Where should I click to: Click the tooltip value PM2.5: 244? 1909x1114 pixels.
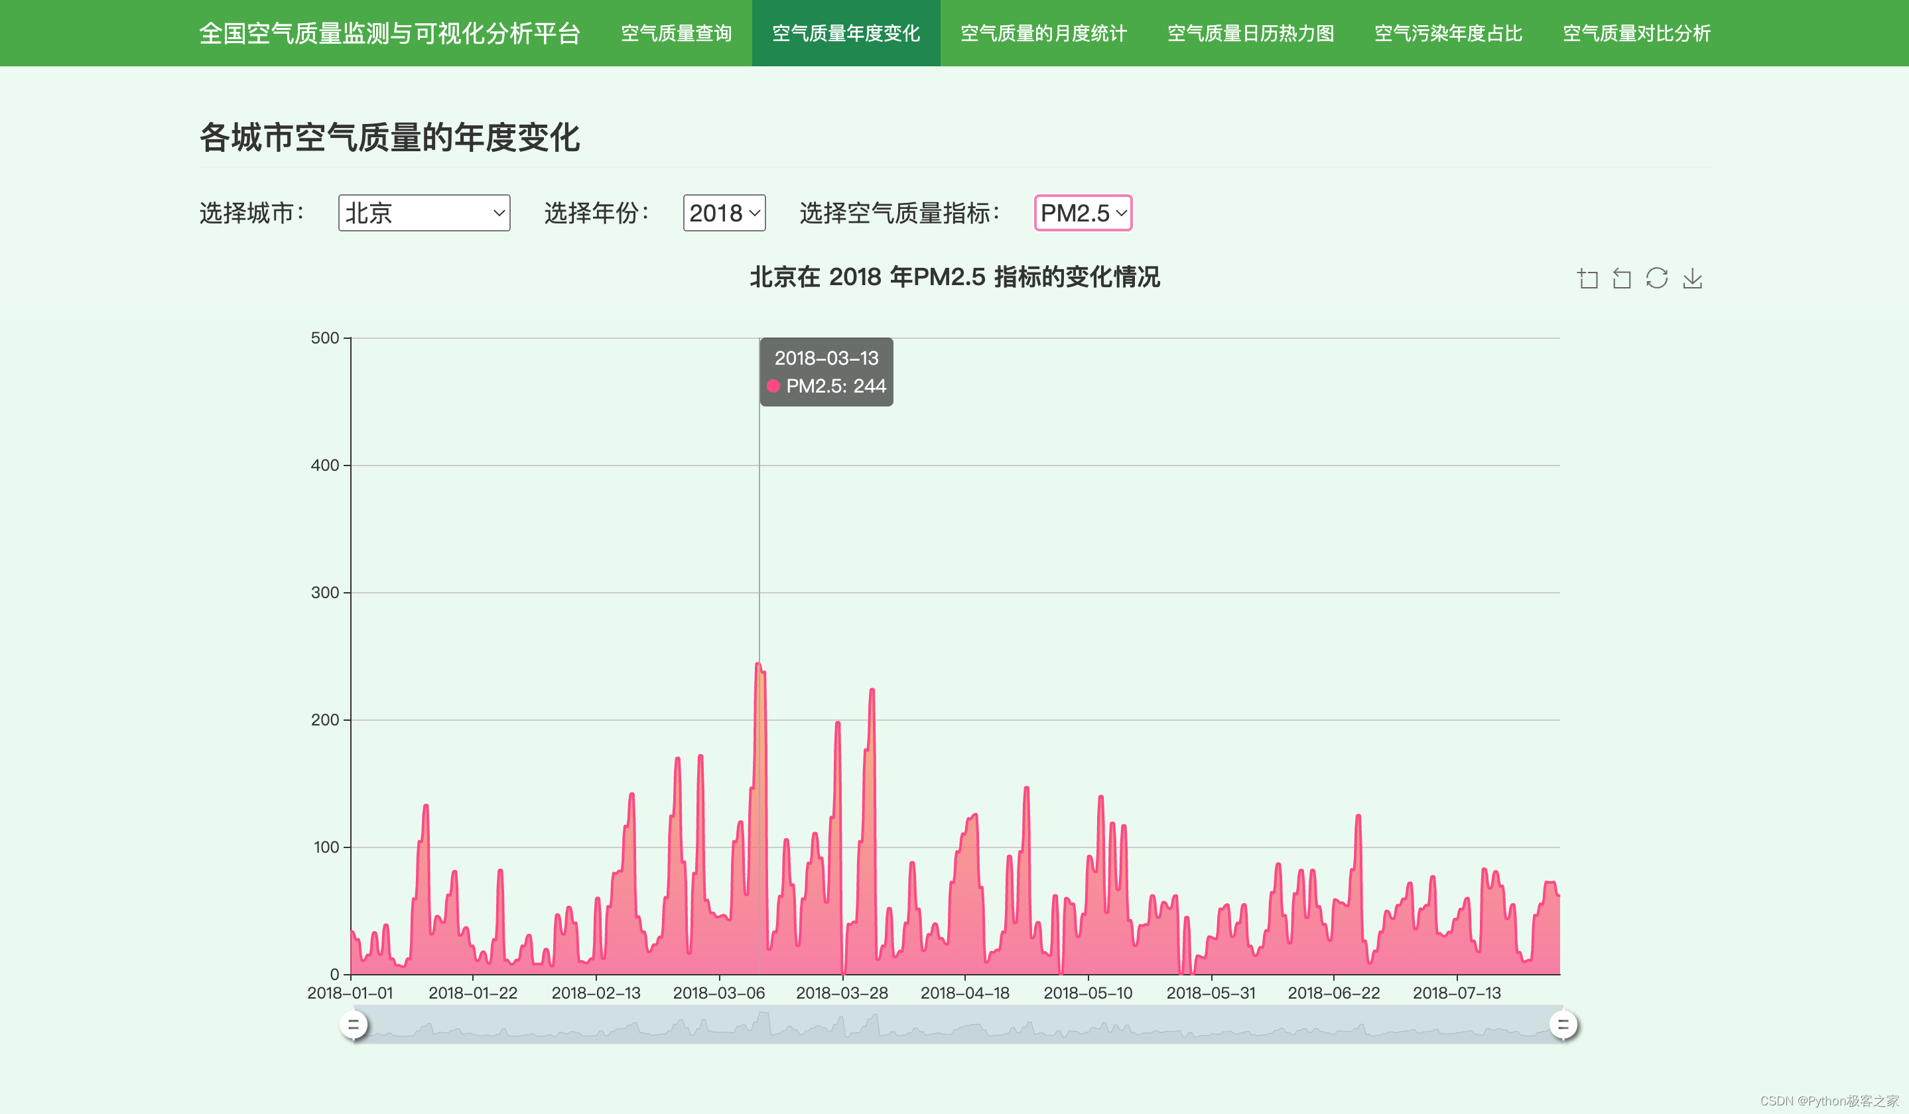tap(836, 386)
